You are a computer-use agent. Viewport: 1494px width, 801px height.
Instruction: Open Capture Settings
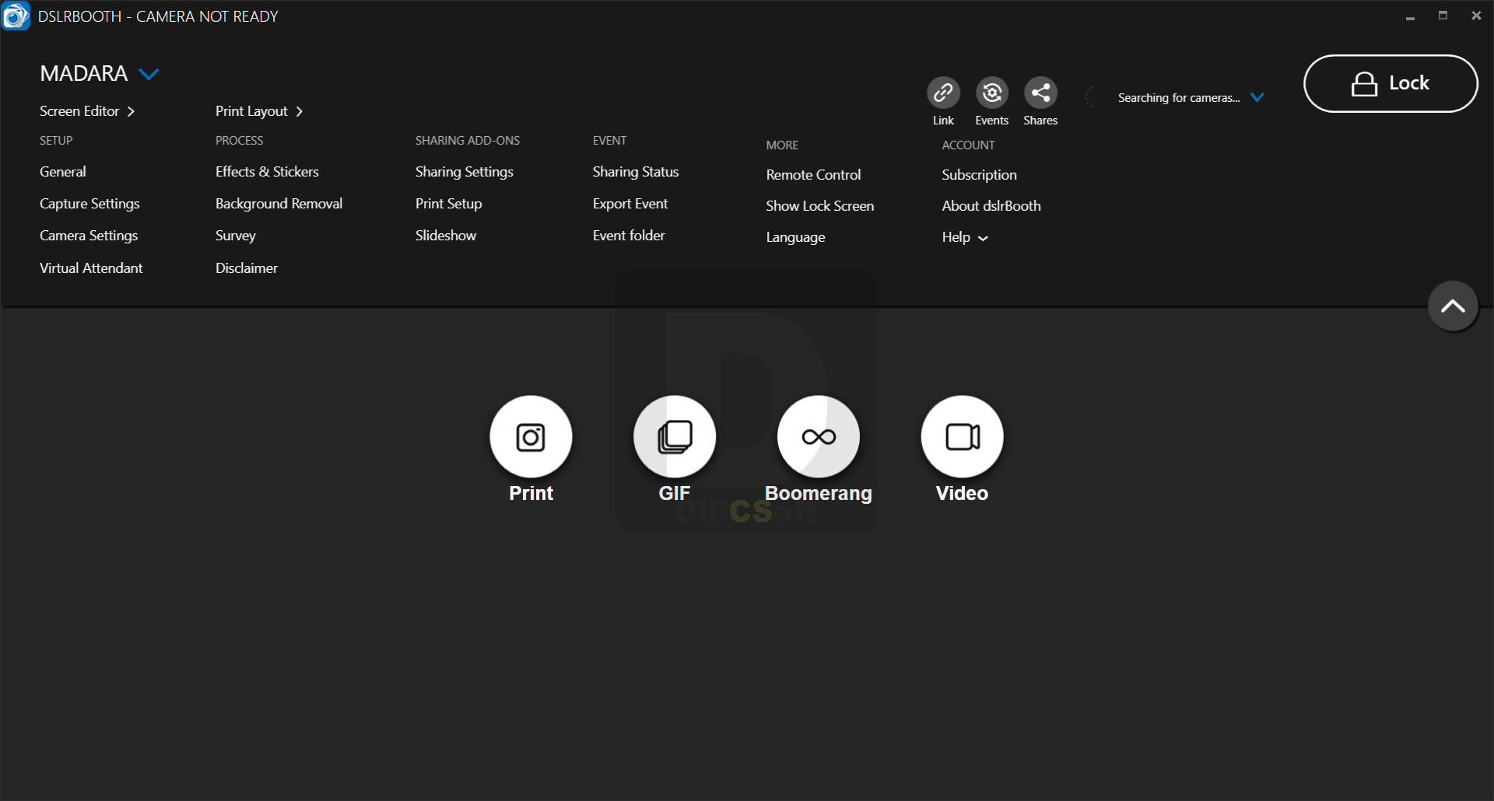point(89,204)
